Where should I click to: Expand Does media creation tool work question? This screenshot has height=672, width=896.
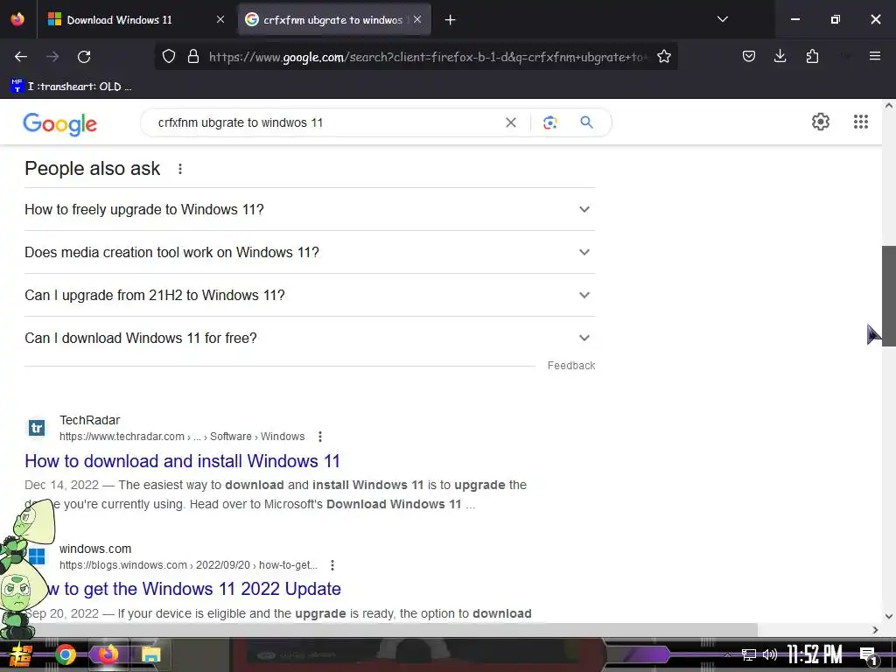tap(310, 252)
